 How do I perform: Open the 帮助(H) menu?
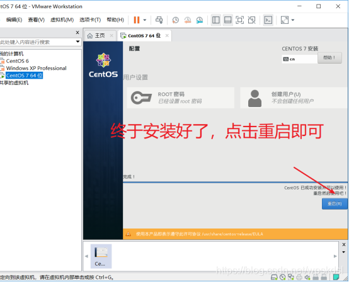click(x=115, y=20)
